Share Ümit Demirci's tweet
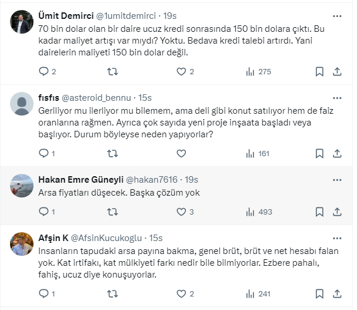 338,72
